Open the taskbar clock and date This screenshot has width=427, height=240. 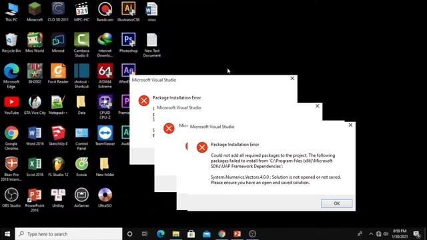tap(400, 234)
